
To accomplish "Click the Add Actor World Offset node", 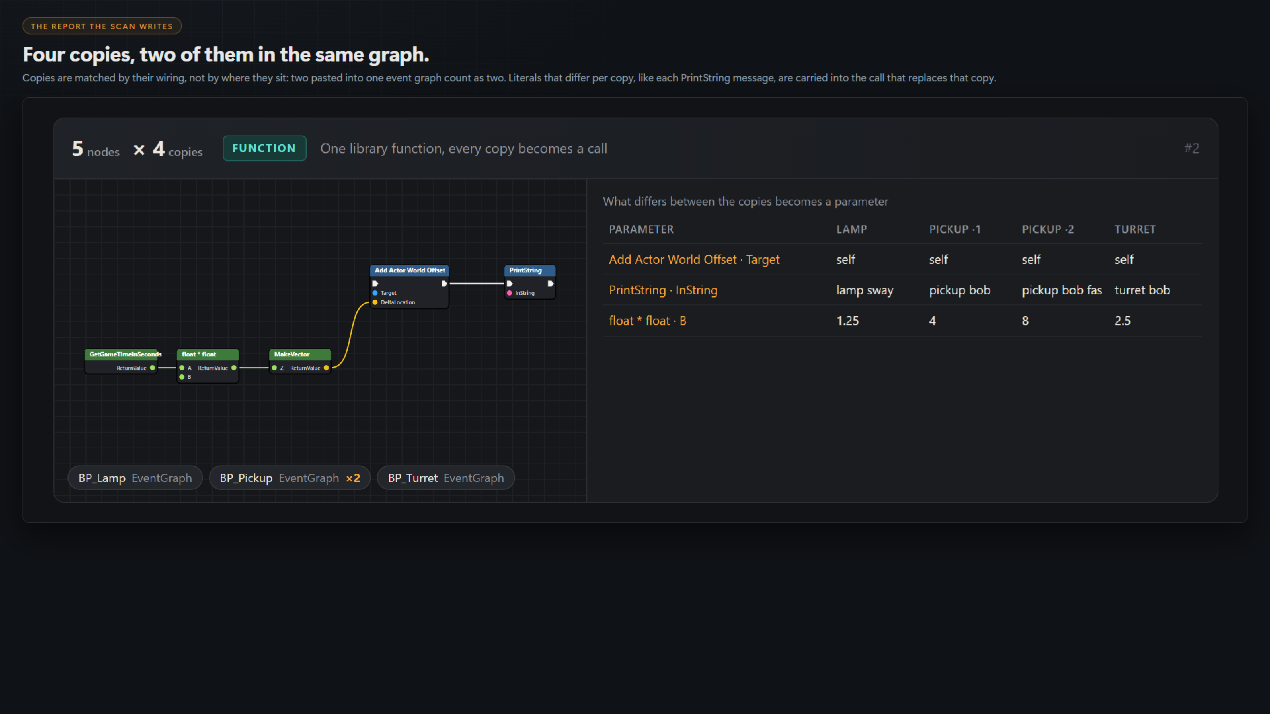I will click(409, 286).
